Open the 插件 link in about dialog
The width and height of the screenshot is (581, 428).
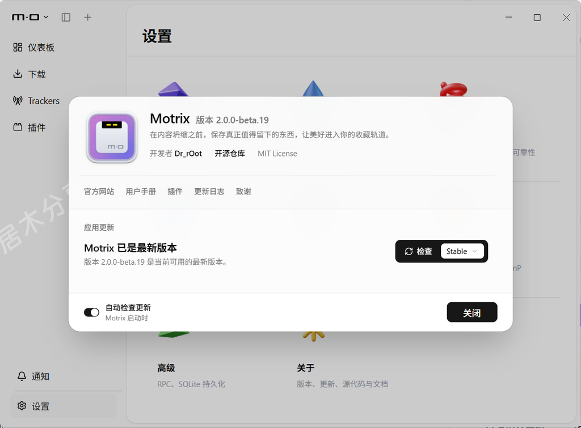(175, 192)
